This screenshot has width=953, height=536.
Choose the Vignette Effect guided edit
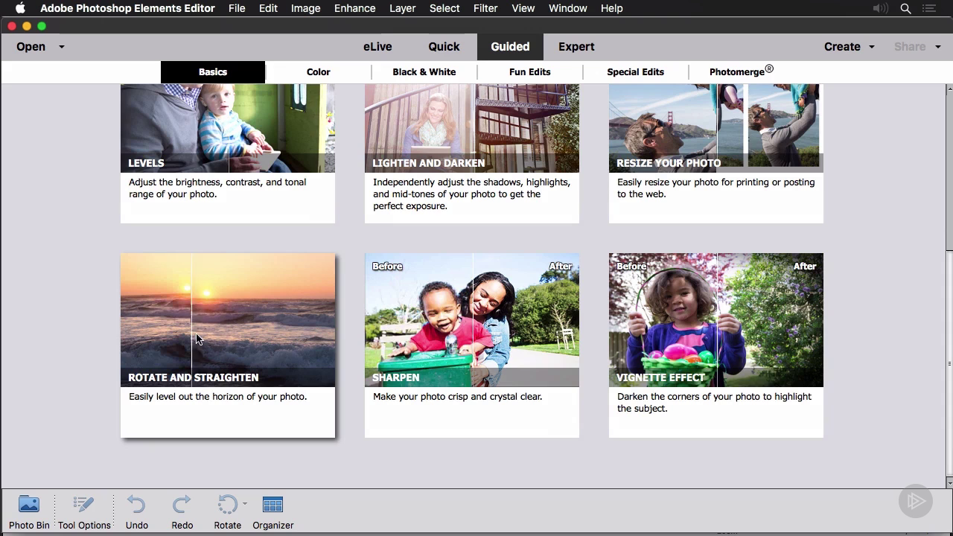(716, 320)
